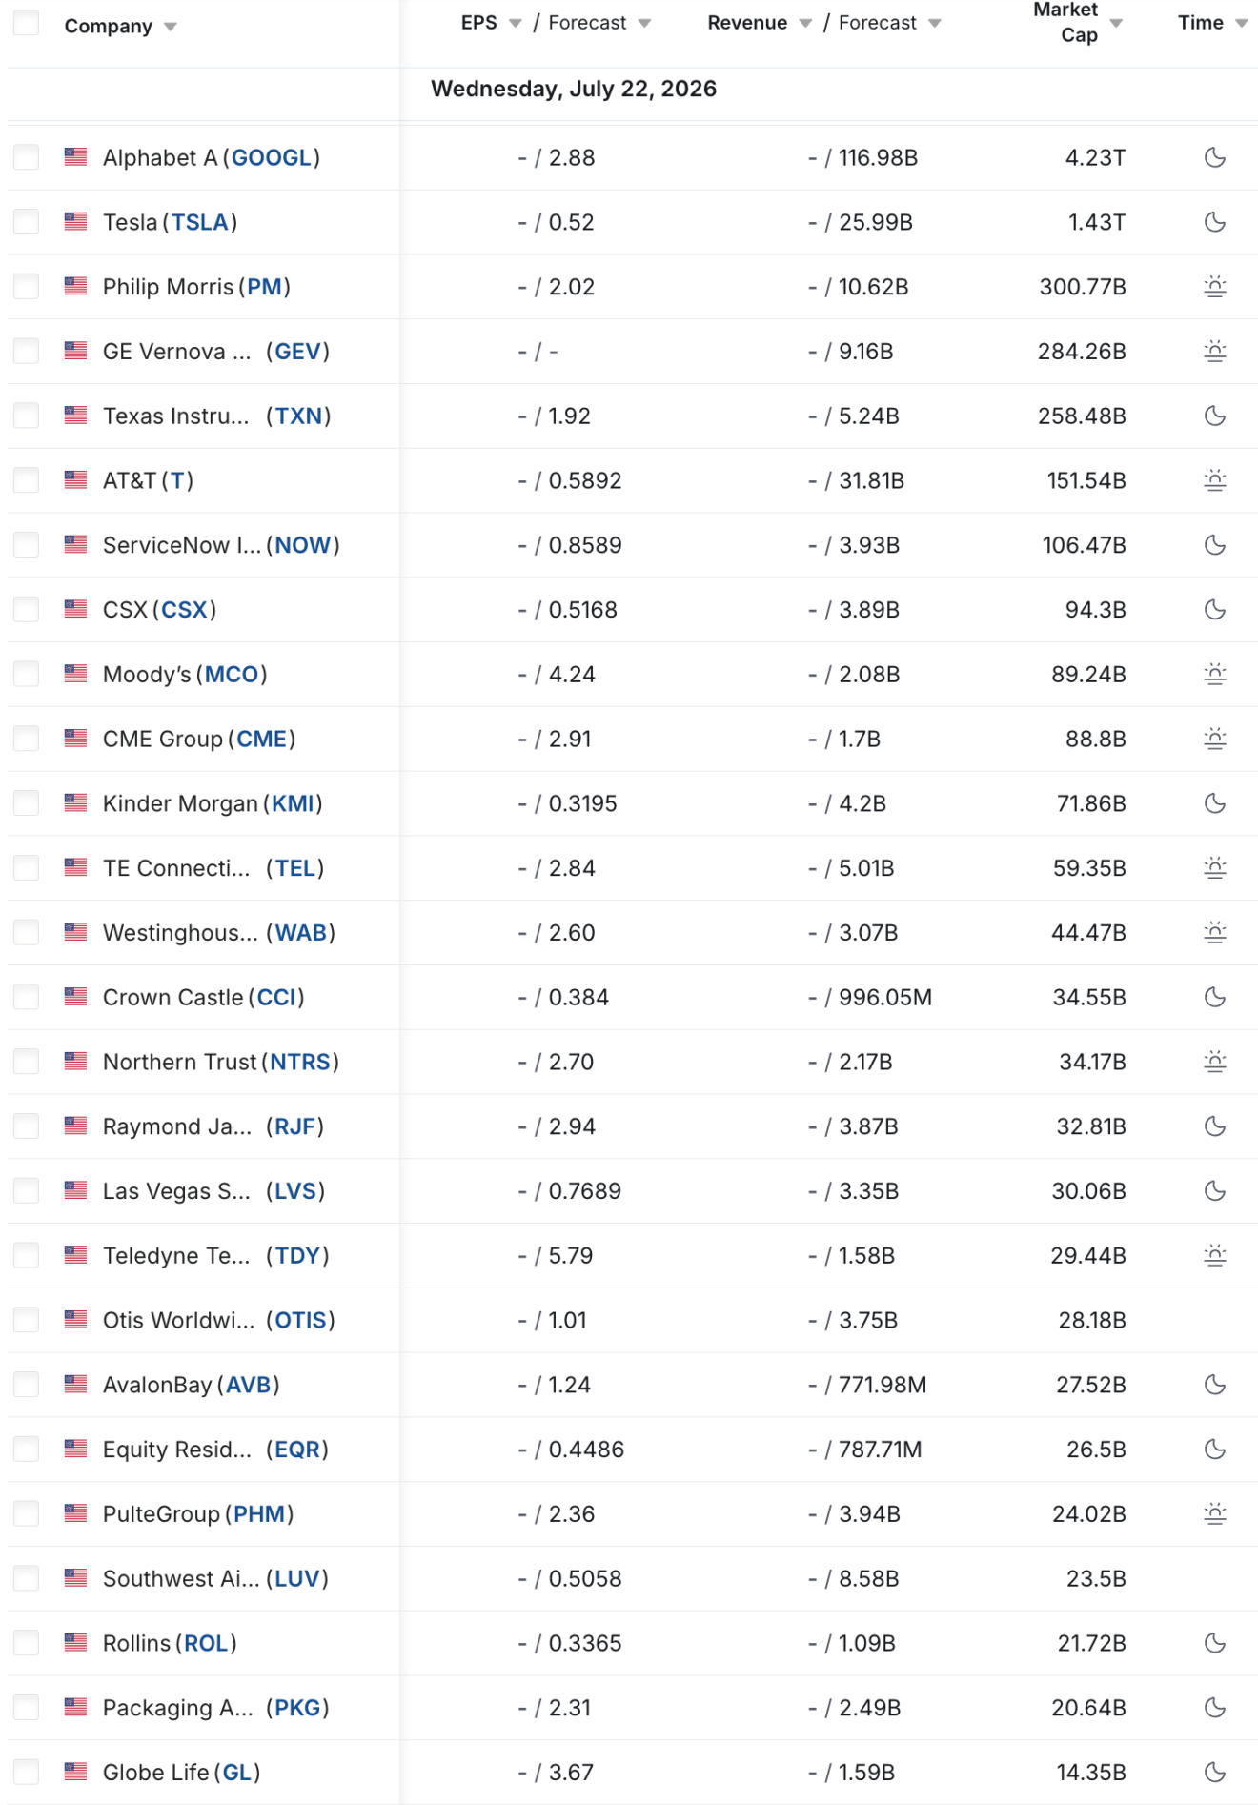Click the moon icon in Globe Life row
Image resolution: width=1258 pixels, height=1805 pixels.
pos(1214,1772)
